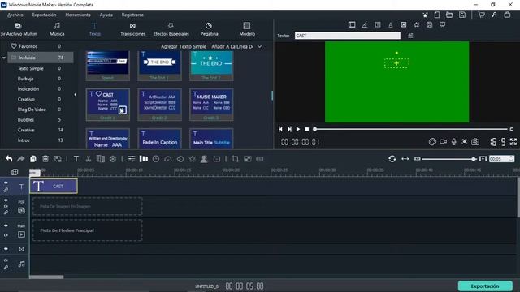This screenshot has height=292, width=520.
Task: Switch to the Efectos Especiales tab
Action: click(x=171, y=29)
